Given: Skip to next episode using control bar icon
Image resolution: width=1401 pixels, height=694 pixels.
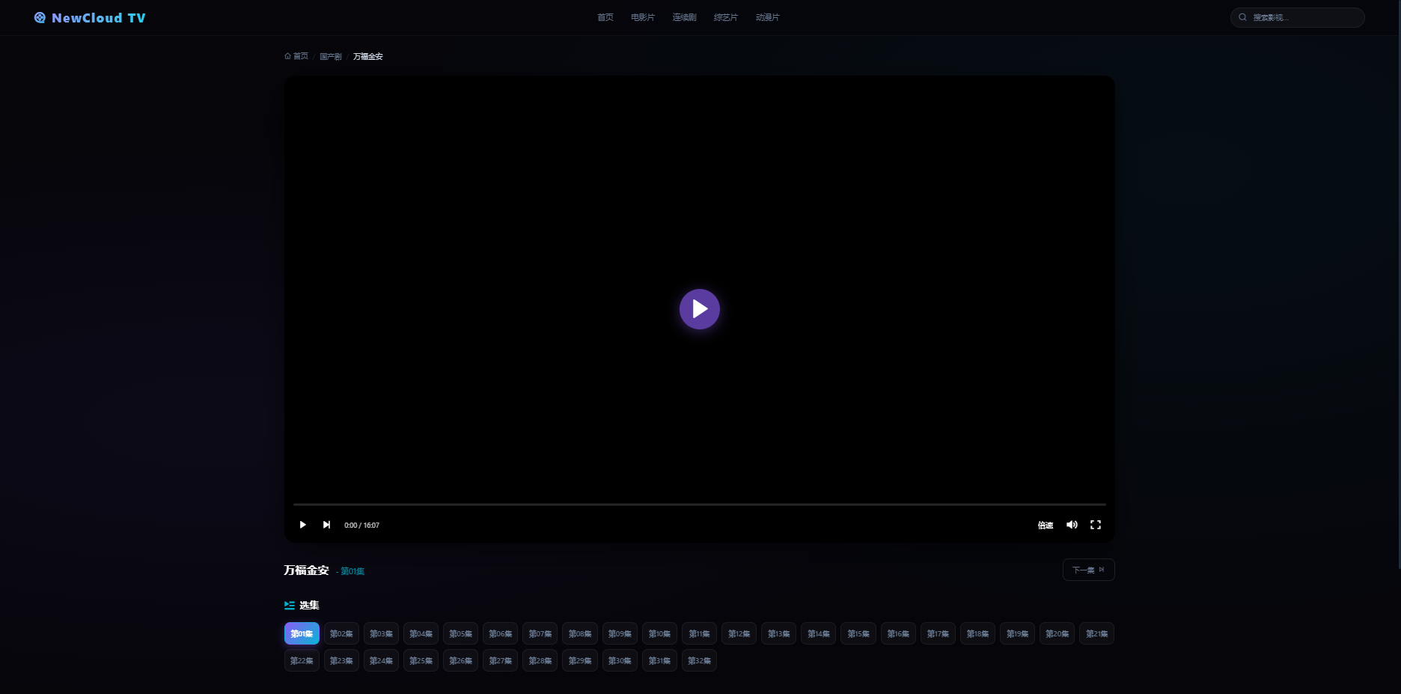Looking at the screenshot, I should point(326,525).
